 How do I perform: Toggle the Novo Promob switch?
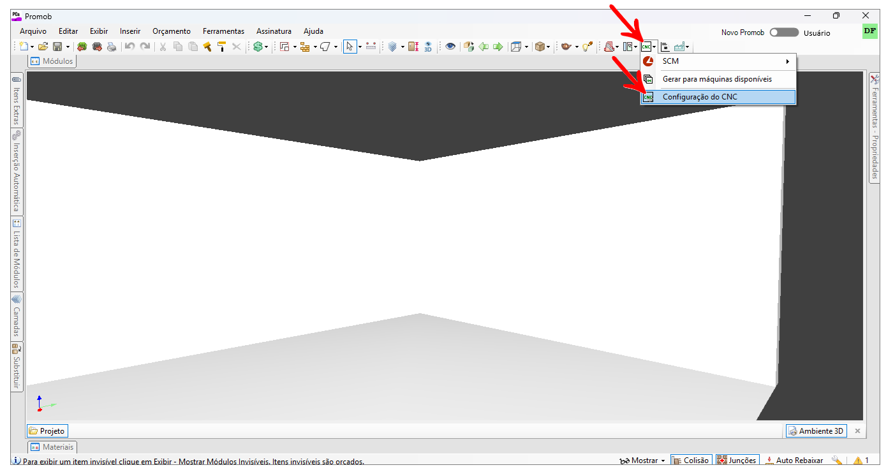[784, 33]
